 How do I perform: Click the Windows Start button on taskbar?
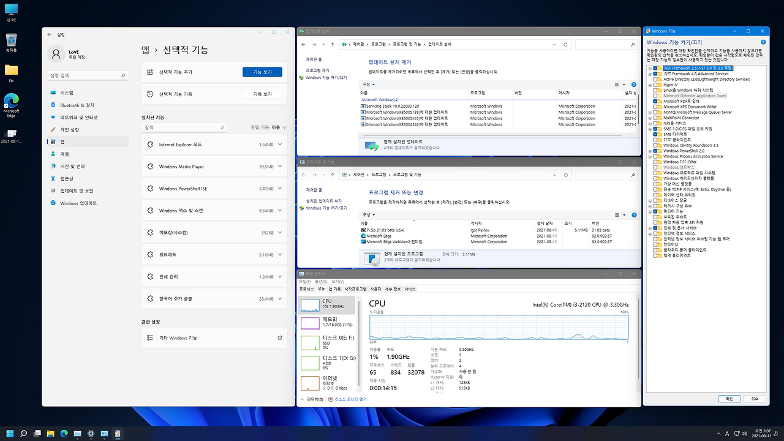10,434
